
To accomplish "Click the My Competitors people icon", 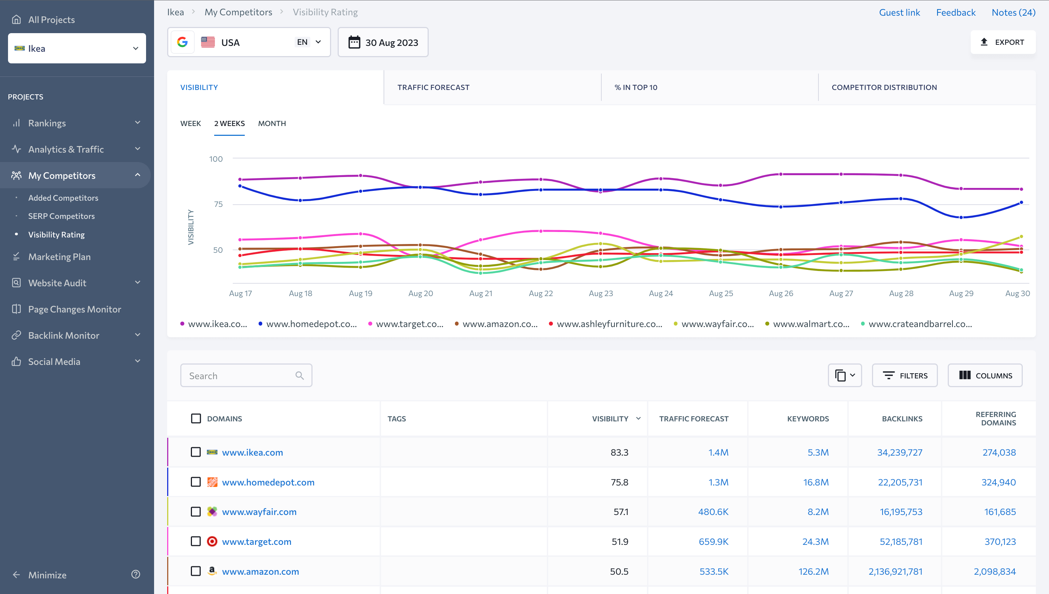I will (16, 176).
